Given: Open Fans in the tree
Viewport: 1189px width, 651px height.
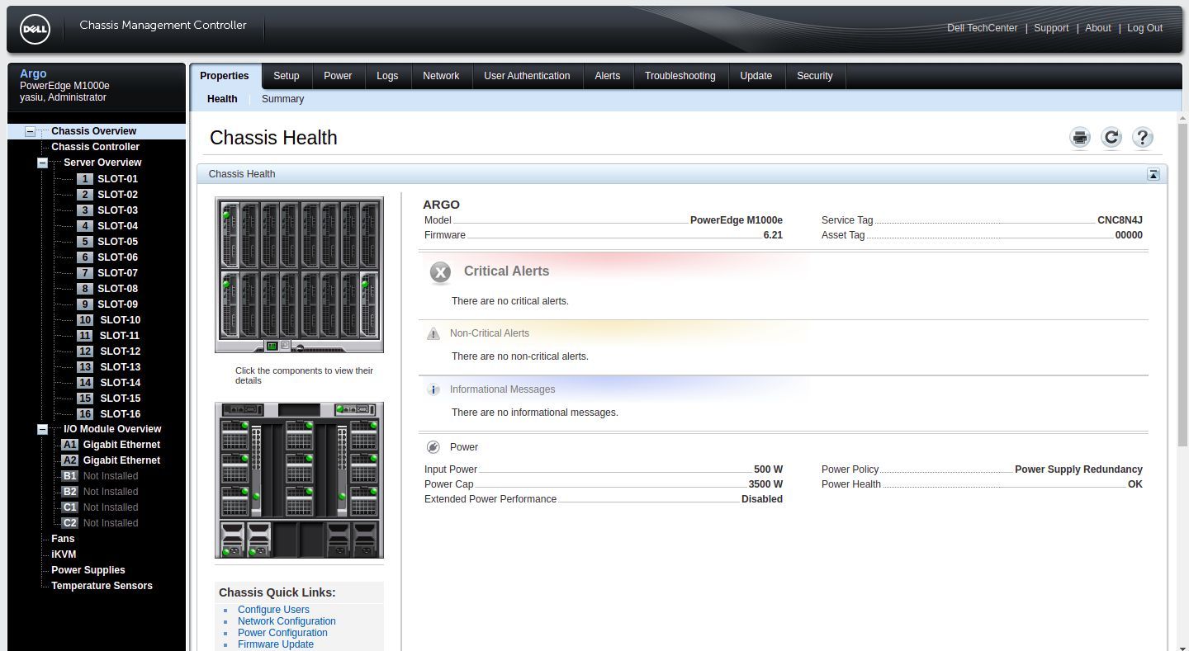Looking at the screenshot, I should [63, 539].
